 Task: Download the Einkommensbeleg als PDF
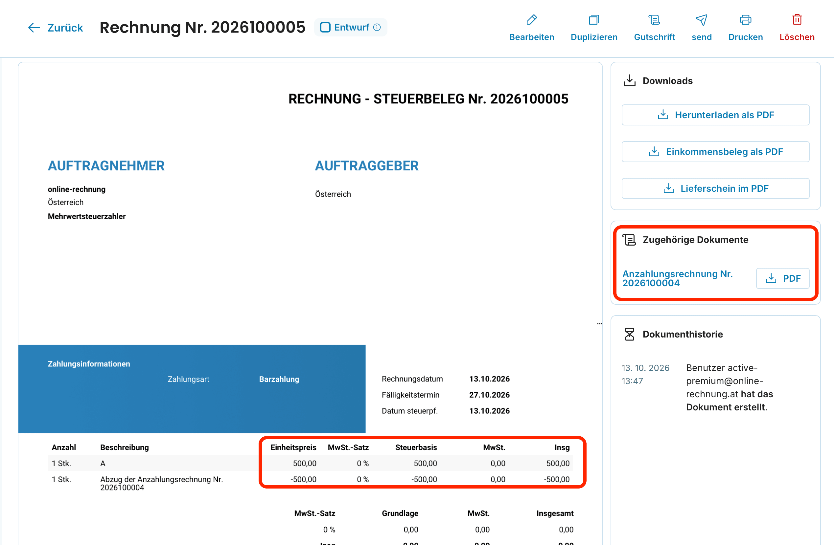715,152
